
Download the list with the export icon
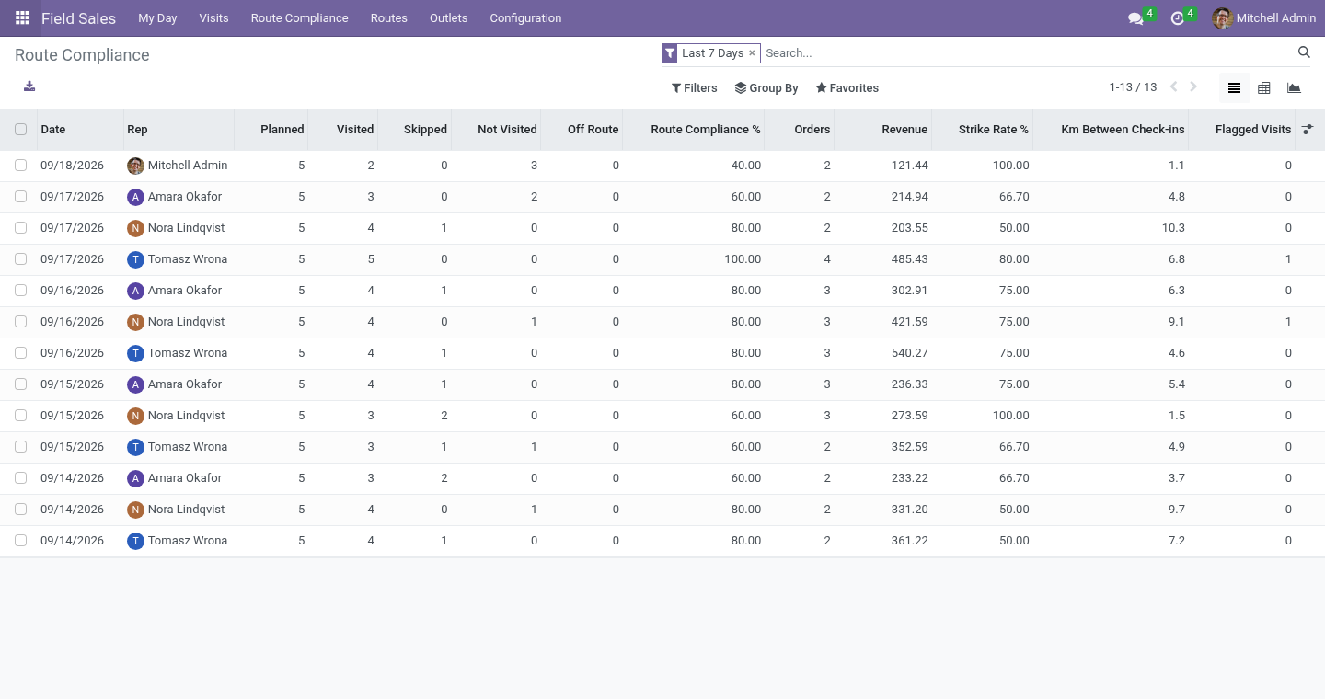[x=29, y=86]
